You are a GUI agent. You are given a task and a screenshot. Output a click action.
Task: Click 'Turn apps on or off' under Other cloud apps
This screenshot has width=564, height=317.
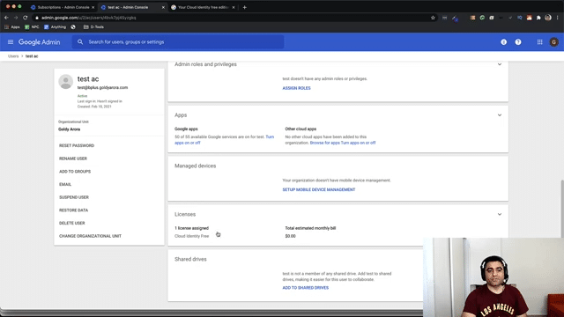coord(359,143)
